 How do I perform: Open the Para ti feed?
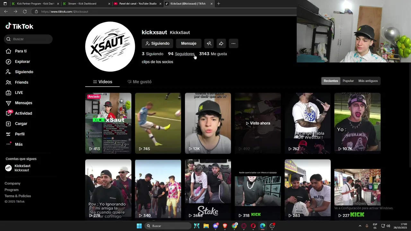tap(21, 51)
